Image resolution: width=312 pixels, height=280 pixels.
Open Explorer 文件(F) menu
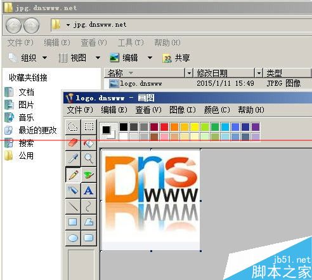click(x=20, y=43)
